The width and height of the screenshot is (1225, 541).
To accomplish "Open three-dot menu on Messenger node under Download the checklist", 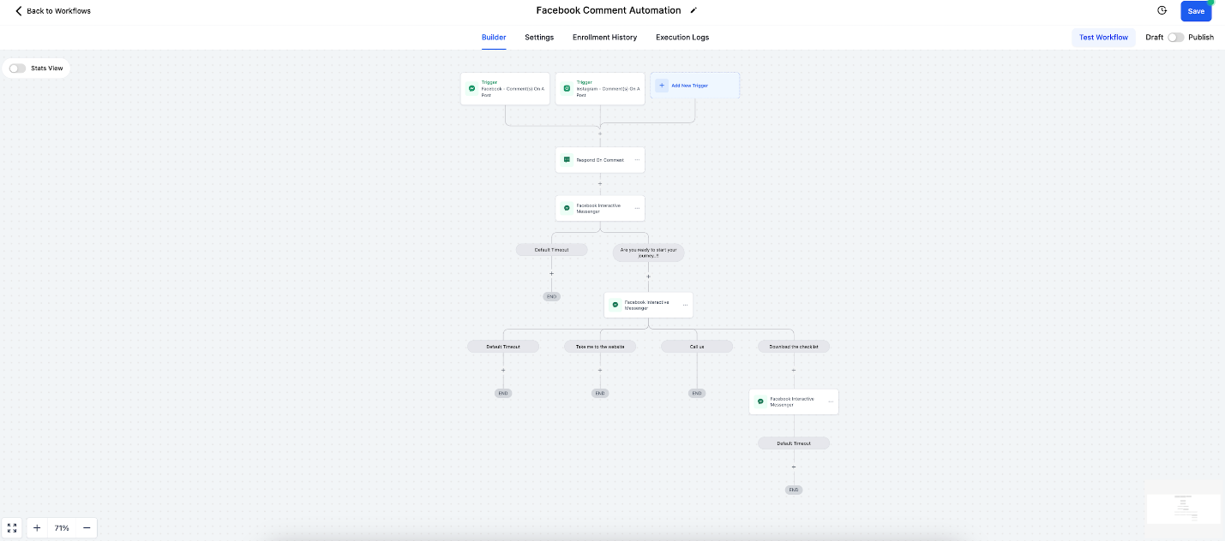I will click(x=831, y=401).
